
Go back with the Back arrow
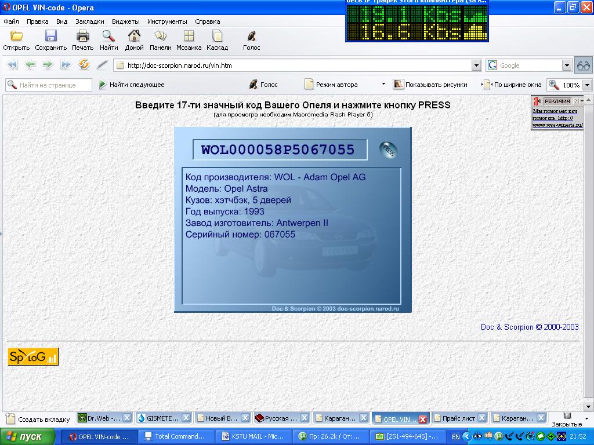pos(30,65)
